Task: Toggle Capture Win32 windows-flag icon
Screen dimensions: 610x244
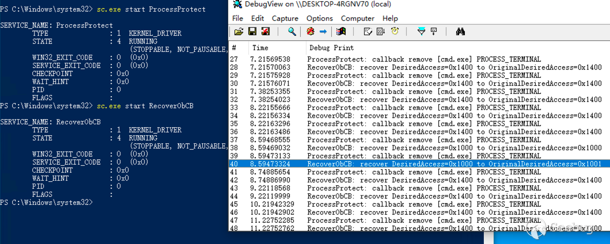Action: pos(341,32)
